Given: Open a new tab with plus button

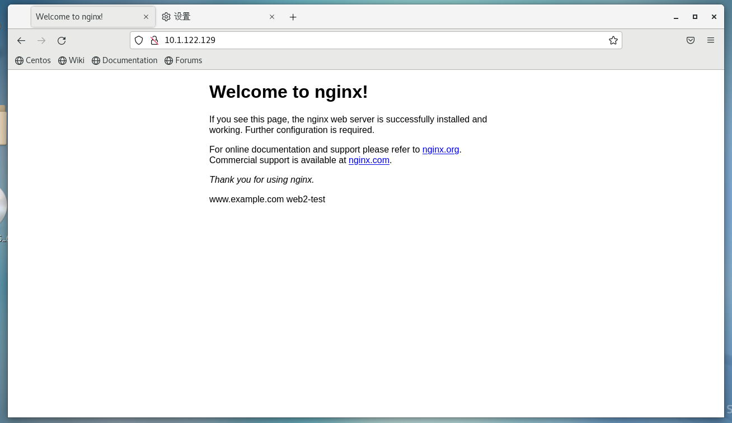Looking at the screenshot, I should point(293,17).
